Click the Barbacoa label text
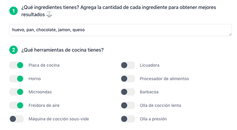This screenshot has height=130, width=237. point(149,92)
